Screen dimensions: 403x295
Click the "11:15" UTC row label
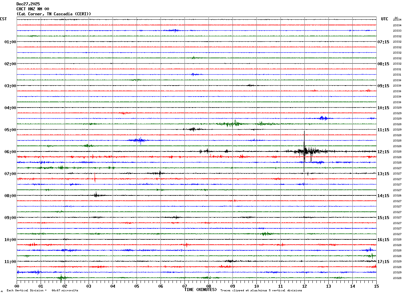pos(383,130)
